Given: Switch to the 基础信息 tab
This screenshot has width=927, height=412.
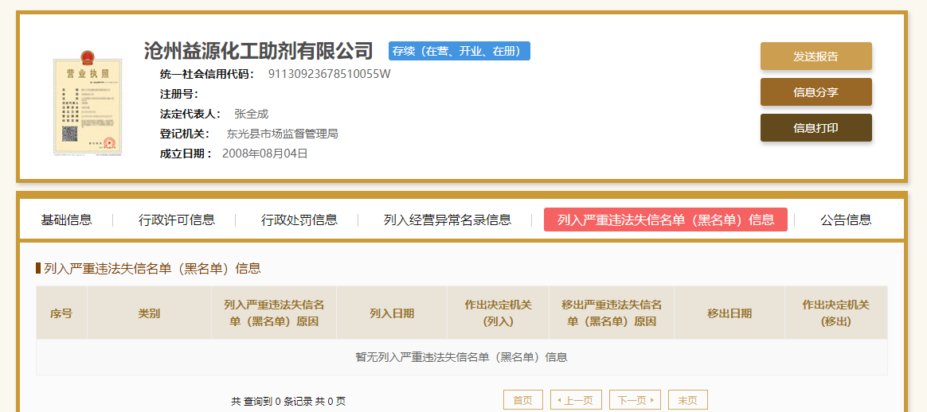Looking at the screenshot, I should point(66,220).
